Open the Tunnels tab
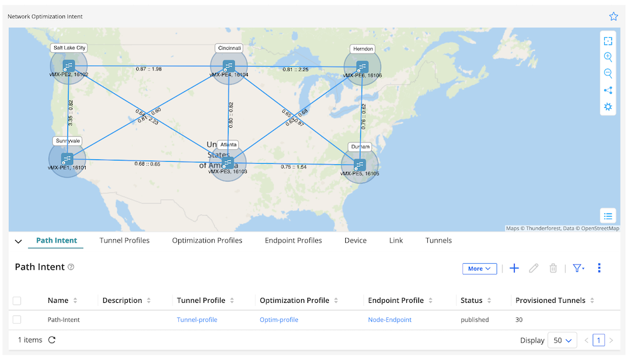 coord(438,241)
